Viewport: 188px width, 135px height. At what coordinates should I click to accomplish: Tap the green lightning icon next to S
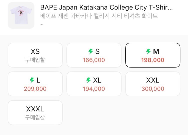91,51
